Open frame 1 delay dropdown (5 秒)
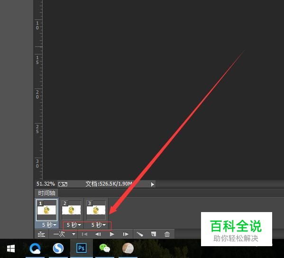The image size is (284, 258). pos(49,225)
